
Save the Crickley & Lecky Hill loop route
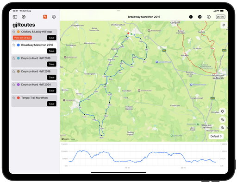[x=51, y=38]
